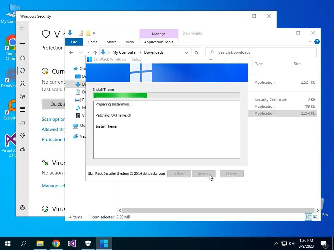Open taskbar clock showing 1:36 PM
This screenshot has height=250, width=334.
pyautogui.click(x=306, y=243)
